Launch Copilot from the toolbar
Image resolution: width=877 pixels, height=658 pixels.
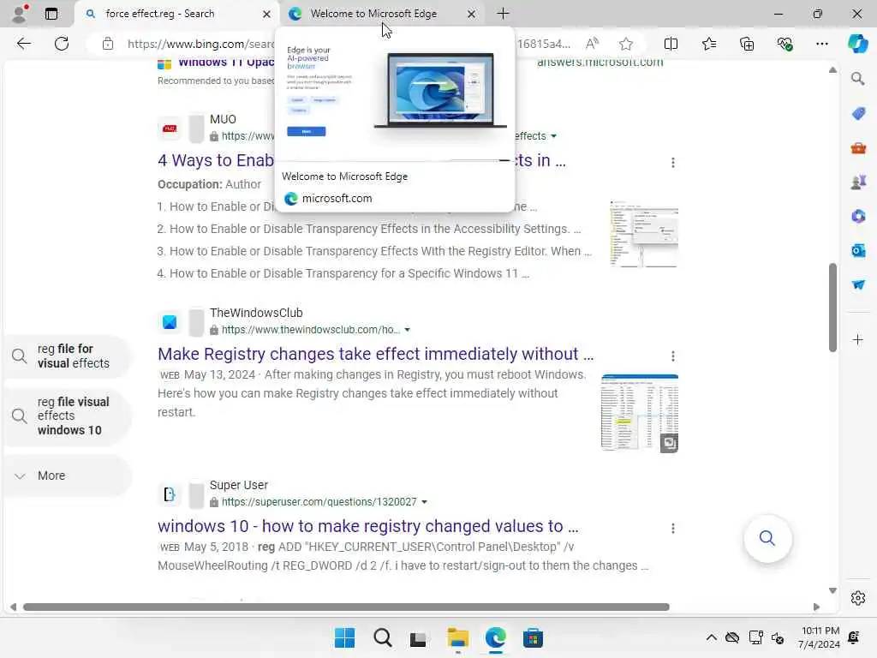[x=857, y=44]
